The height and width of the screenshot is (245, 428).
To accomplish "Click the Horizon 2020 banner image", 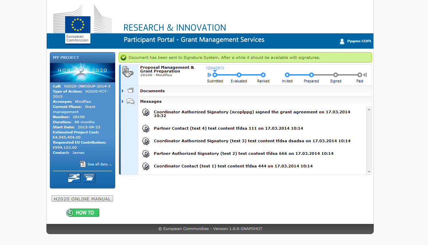I will click(83, 72).
